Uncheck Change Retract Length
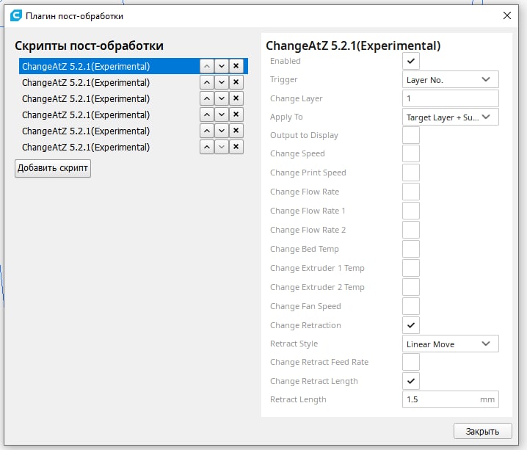The width and height of the screenshot is (527, 450). click(411, 381)
